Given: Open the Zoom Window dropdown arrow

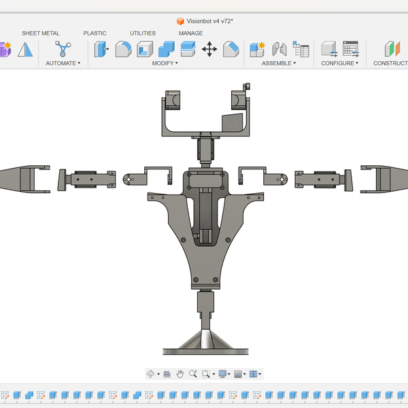Looking at the screenshot, I should pos(214,374).
